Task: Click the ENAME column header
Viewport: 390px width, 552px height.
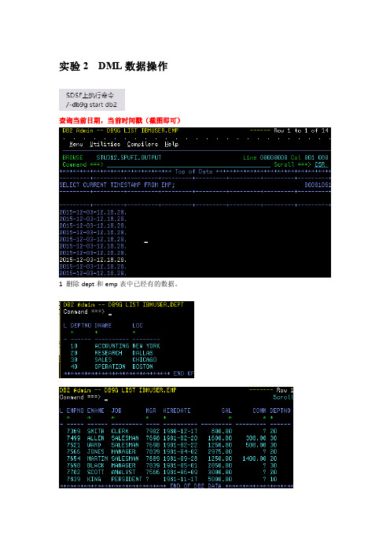Action: [x=95, y=410]
